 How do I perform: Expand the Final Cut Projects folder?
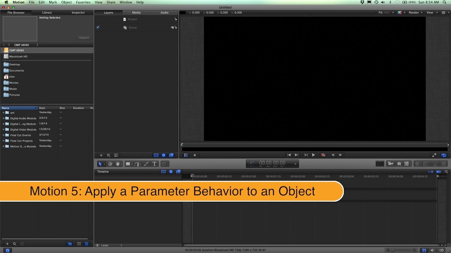[4, 141]
